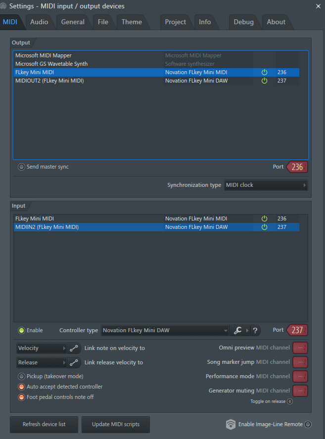Toggle power icon for FLkey Mini MIDI input
325x439 pixels.
pyautogui.click(x=264, y=219)
